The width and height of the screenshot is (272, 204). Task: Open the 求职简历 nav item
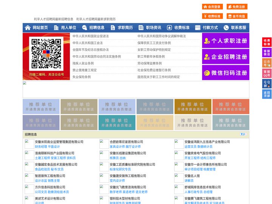coord(125,28)
